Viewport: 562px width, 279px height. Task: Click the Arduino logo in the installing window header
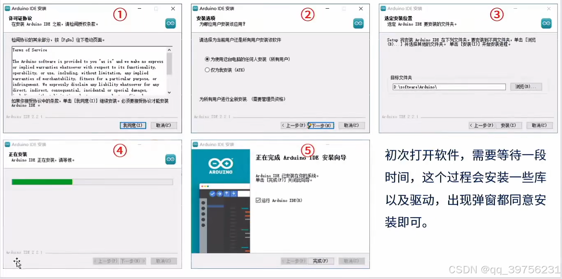pos(170,159)
